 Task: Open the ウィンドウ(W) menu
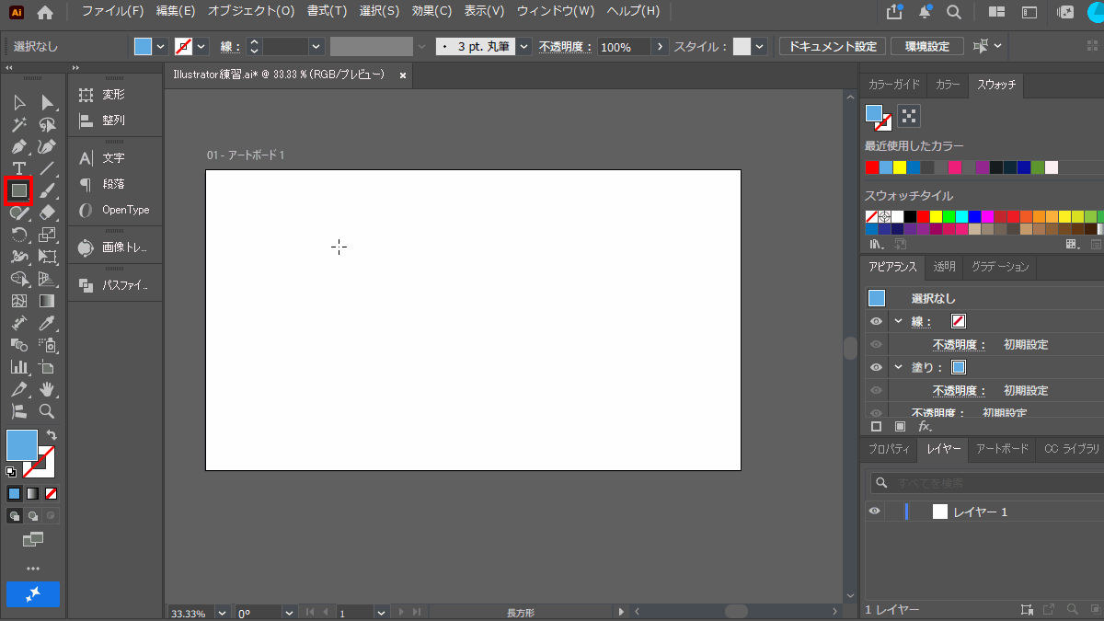[555, 12]
